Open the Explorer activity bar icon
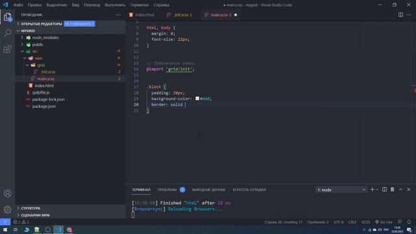 tap(7, 17)
